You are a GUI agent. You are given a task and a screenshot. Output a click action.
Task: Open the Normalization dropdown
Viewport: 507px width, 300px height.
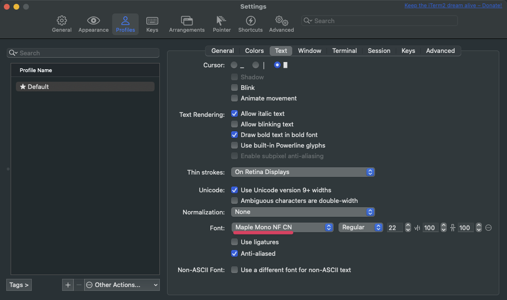tap(303, 212)
